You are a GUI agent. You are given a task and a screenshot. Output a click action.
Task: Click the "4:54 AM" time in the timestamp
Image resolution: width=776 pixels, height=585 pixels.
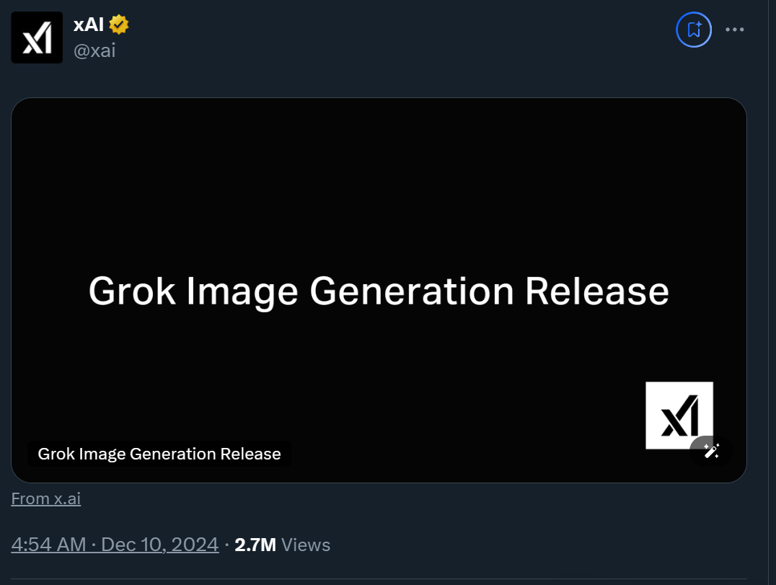pos(48,545)
